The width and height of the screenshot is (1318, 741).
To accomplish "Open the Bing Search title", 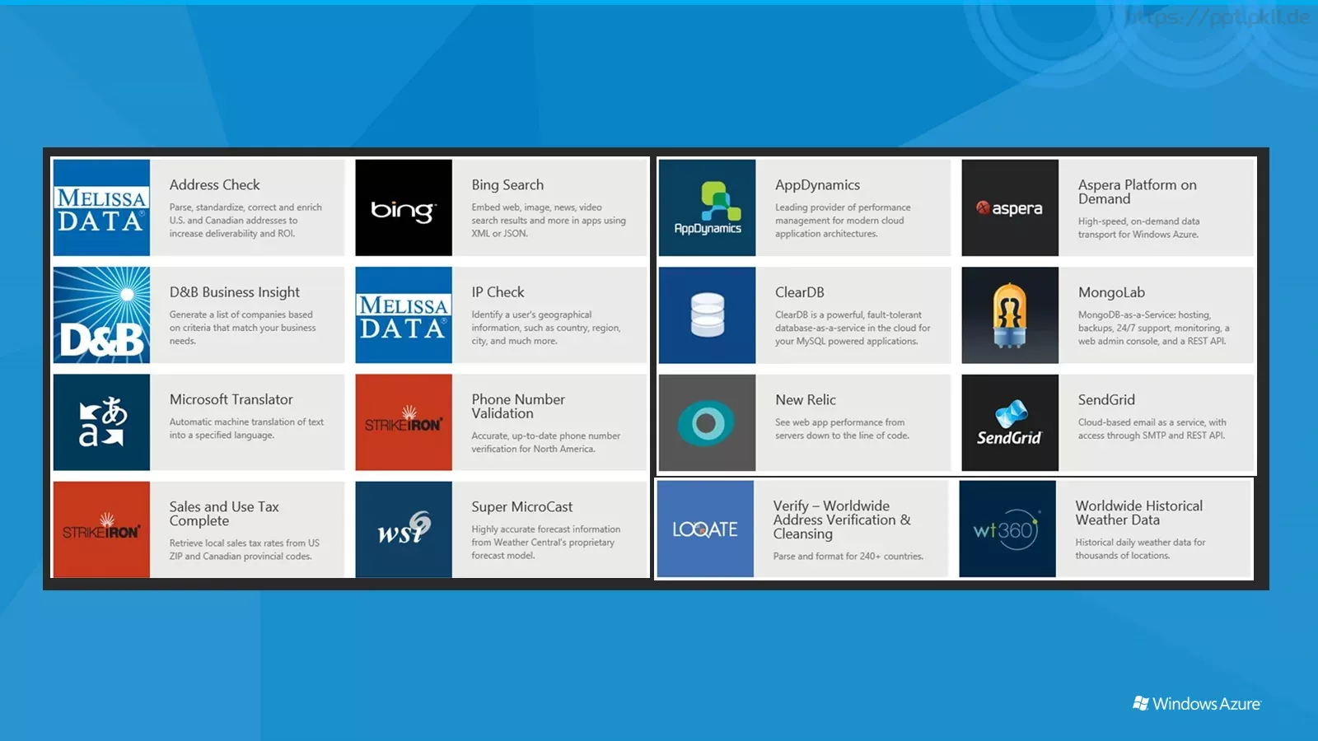I will (x=507, y=185).
